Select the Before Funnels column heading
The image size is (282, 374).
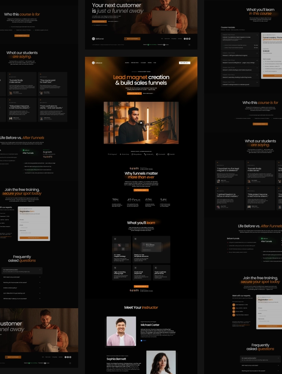(x=233, y=239)
